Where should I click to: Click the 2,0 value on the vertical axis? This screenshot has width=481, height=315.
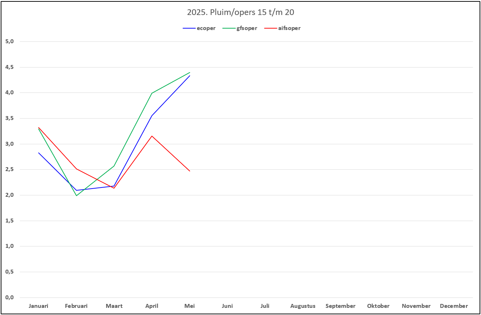click(10, 195)
